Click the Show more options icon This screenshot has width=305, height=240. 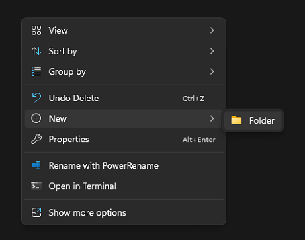click(x=36, y=212)
